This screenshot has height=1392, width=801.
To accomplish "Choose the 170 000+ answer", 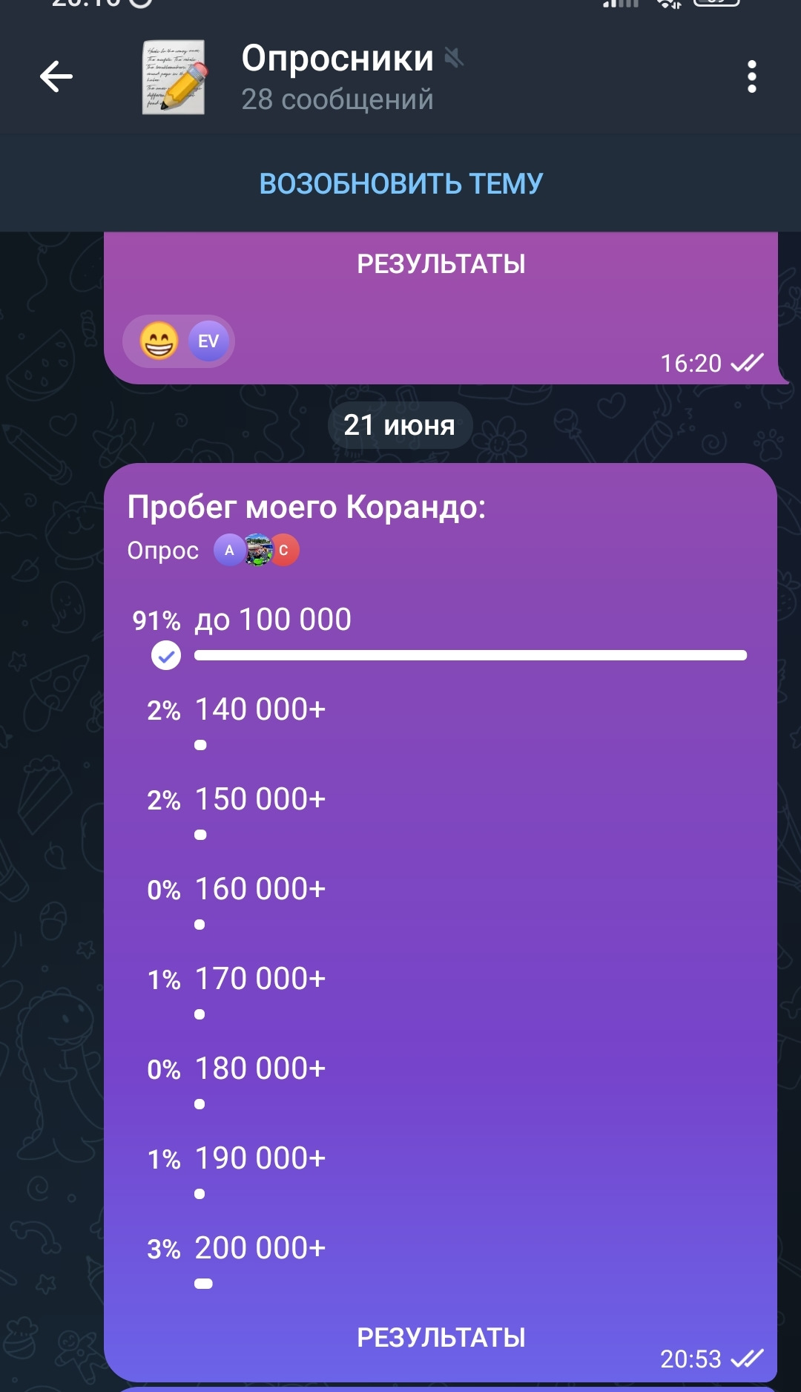I will (x=260, y=979).
